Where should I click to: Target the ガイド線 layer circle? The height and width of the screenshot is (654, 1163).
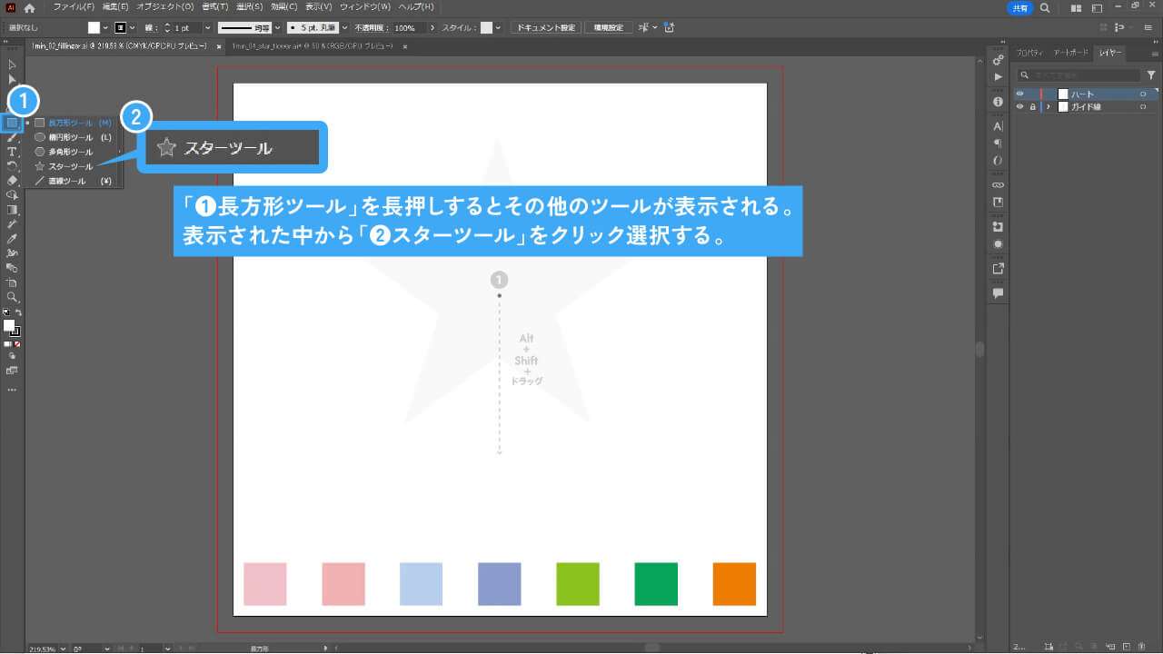tap(1143, 107)
